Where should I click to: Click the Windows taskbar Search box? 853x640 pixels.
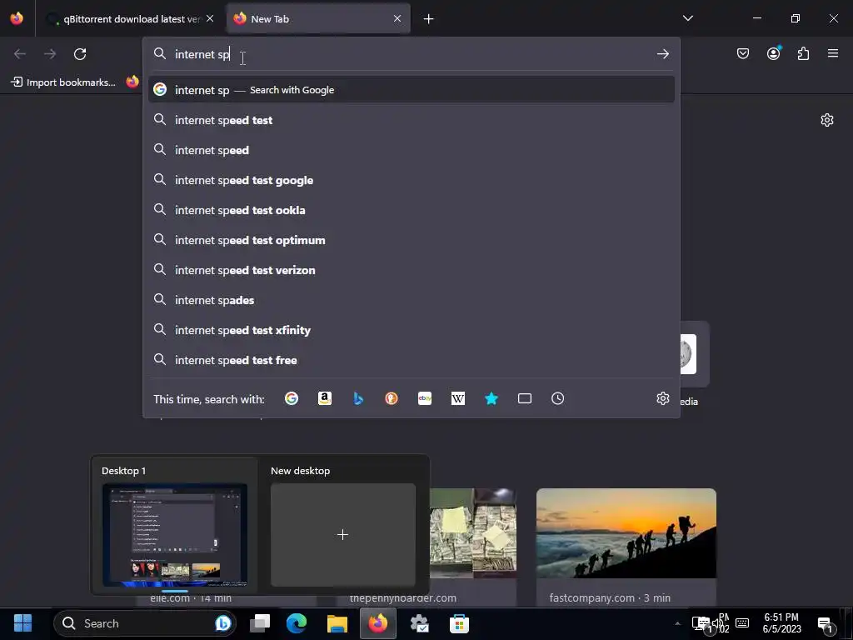145,623
